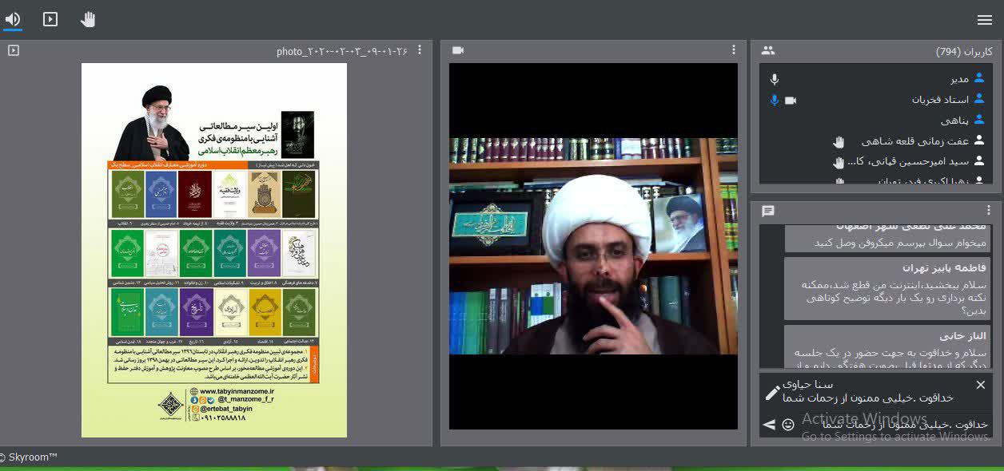Click the chat bubble icon in chat header
The image size is (1004, 471).
768,212
